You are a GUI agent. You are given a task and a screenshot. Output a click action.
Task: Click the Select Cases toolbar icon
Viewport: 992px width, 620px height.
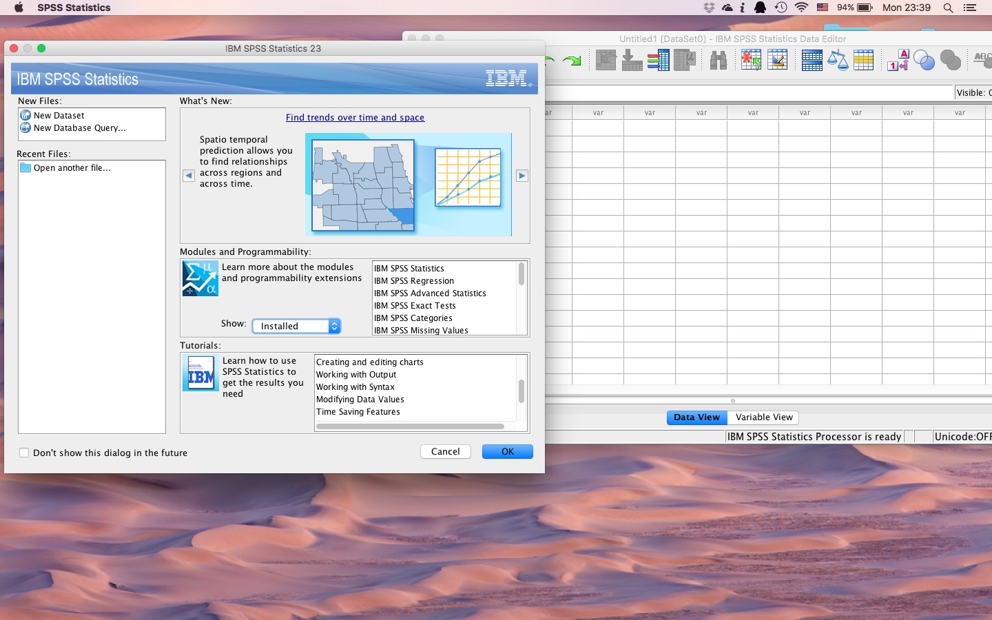(x=863, y=61)
